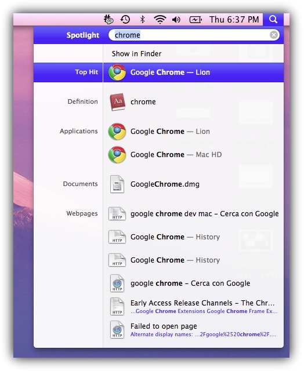The image size is (304, 371).
Task: Click the Spotlight title label
Action: pos(83,35)
